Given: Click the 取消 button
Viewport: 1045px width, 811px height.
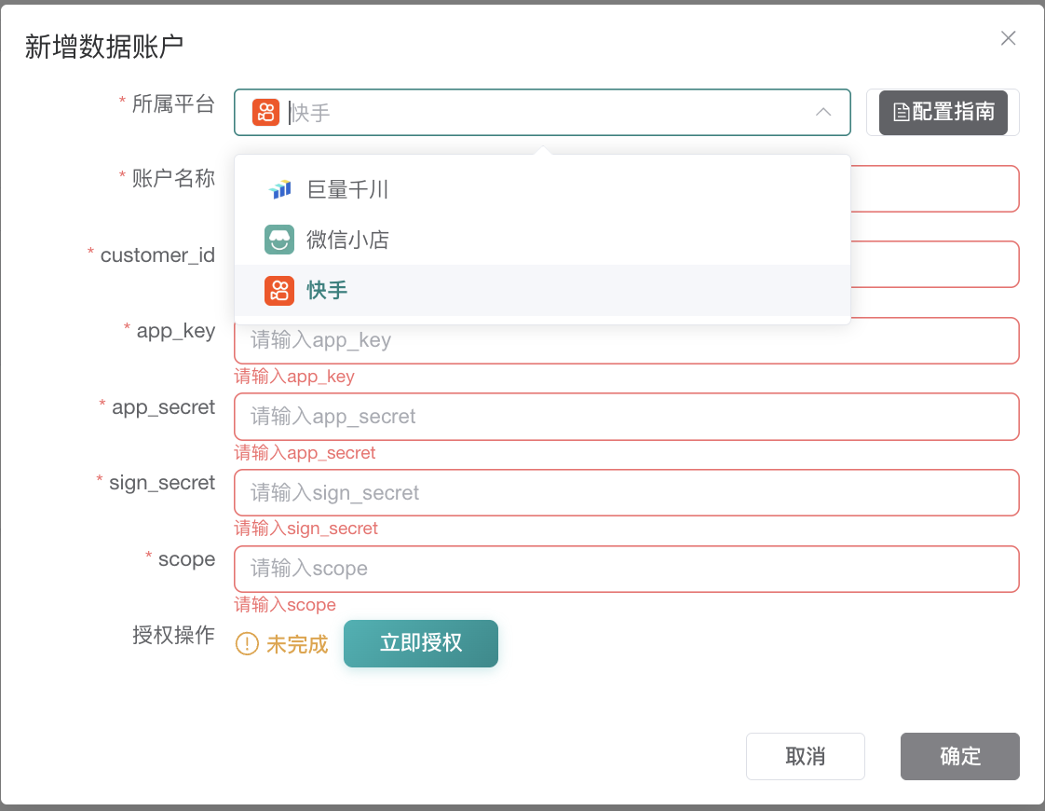Looking at the screenshot, I should (x=805, y=756).
